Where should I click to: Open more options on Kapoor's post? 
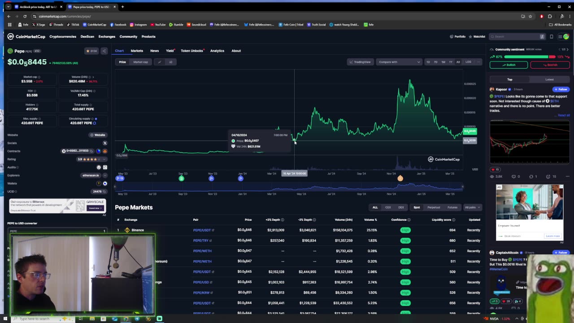point(567,177)
